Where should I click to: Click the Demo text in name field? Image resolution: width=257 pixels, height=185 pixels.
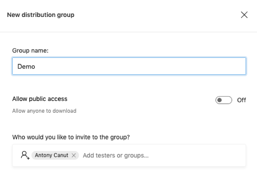point(26,67)
